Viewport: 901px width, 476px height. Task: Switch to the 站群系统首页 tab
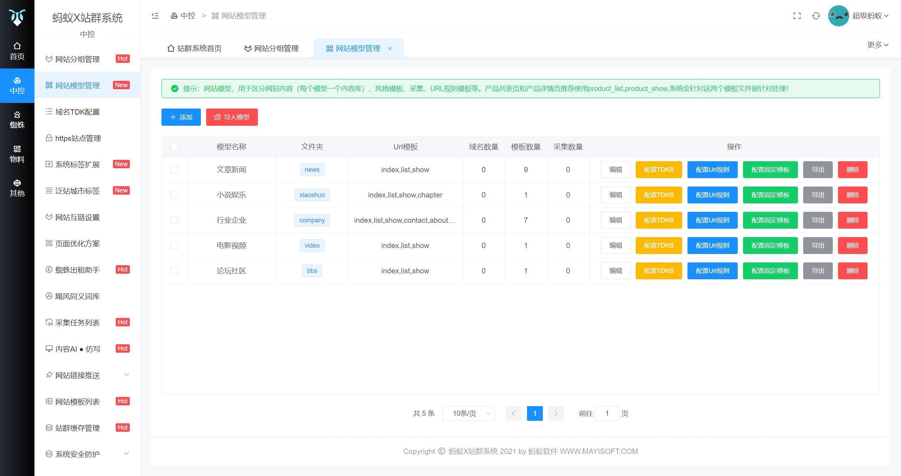[x=194, y=48]
